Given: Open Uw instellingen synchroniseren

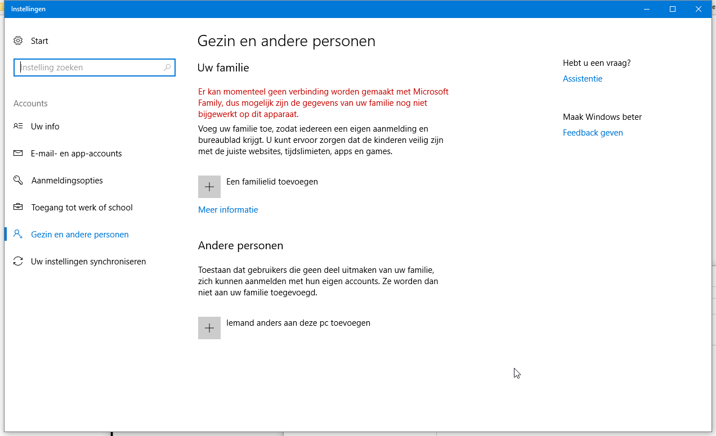Looking at the screenshot, I should (x=88, y=262).
